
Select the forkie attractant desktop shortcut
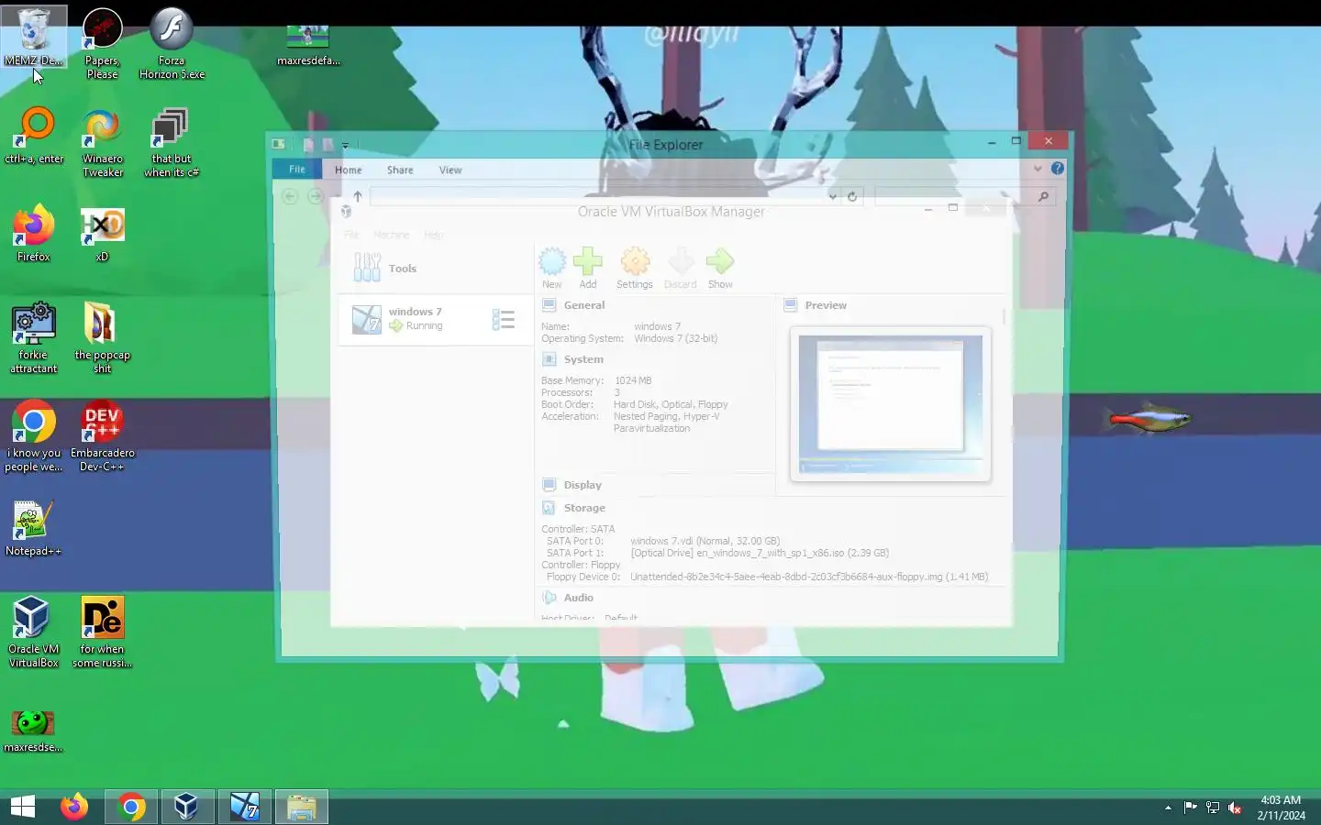34,337
